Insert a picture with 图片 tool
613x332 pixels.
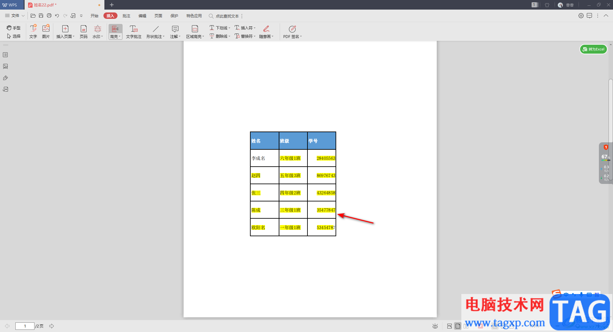click(46, 32)
